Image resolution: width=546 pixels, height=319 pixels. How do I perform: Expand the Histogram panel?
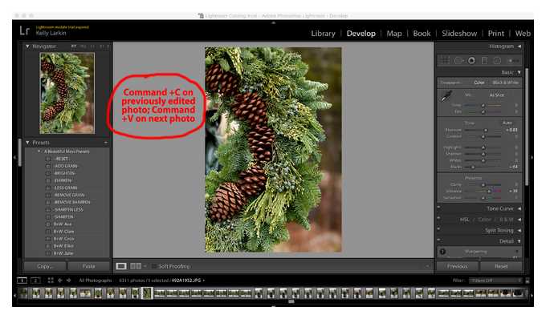click(520, 46)
